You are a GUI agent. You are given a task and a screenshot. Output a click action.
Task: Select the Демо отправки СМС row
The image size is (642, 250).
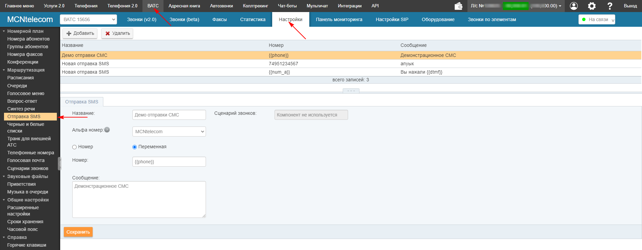tap(351, 55)
